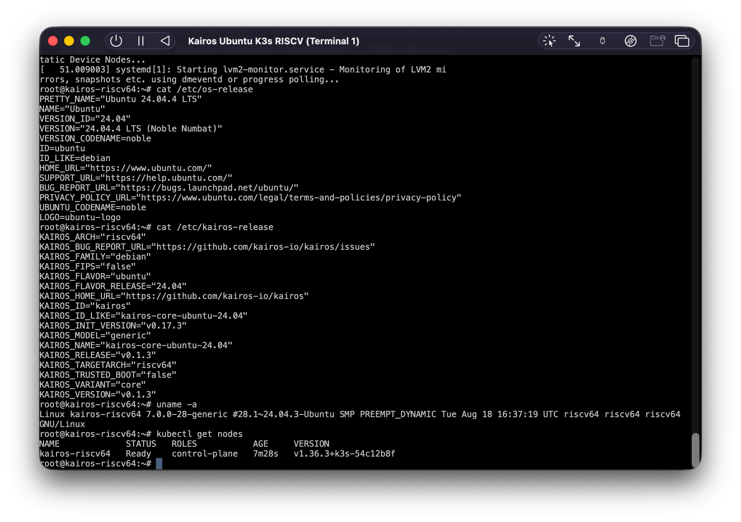Viewport: 741px width, 522px height.
Task: Click the KAIROS_ID="kairos" line
Action: coord(85,306)
